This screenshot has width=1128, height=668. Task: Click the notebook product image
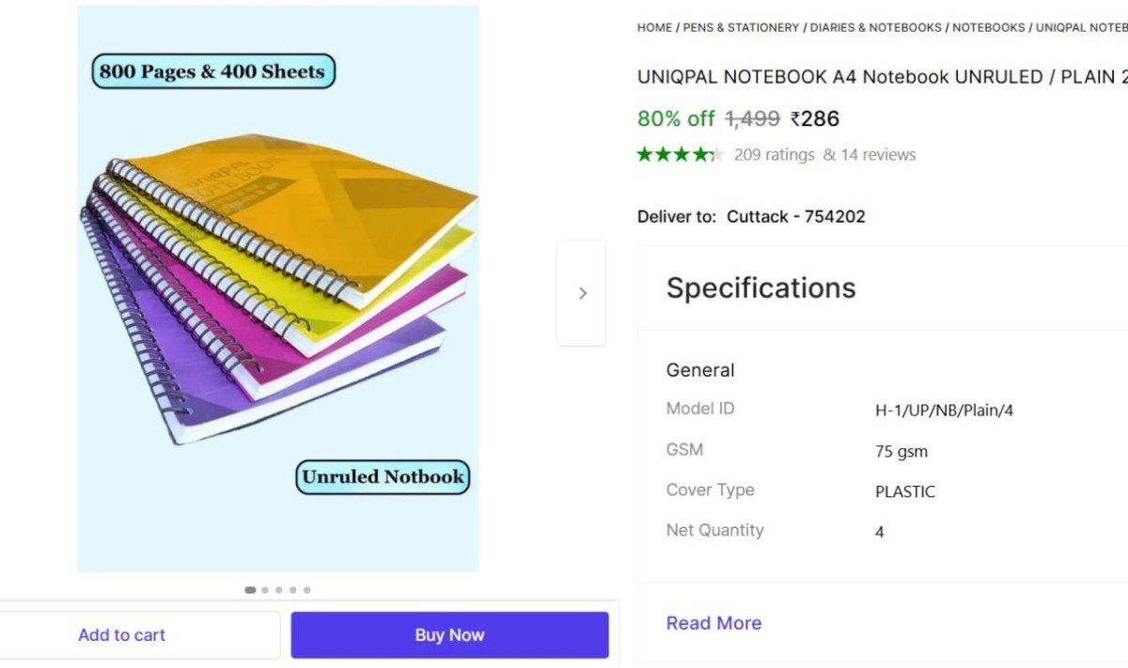(x=277, y=291)
